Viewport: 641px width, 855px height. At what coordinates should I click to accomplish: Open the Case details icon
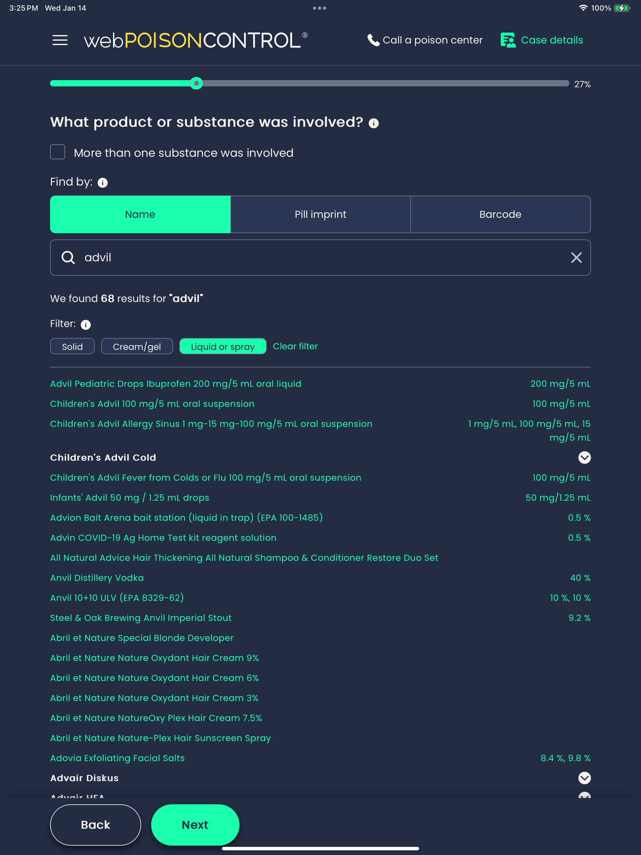[x=508, y=40]
